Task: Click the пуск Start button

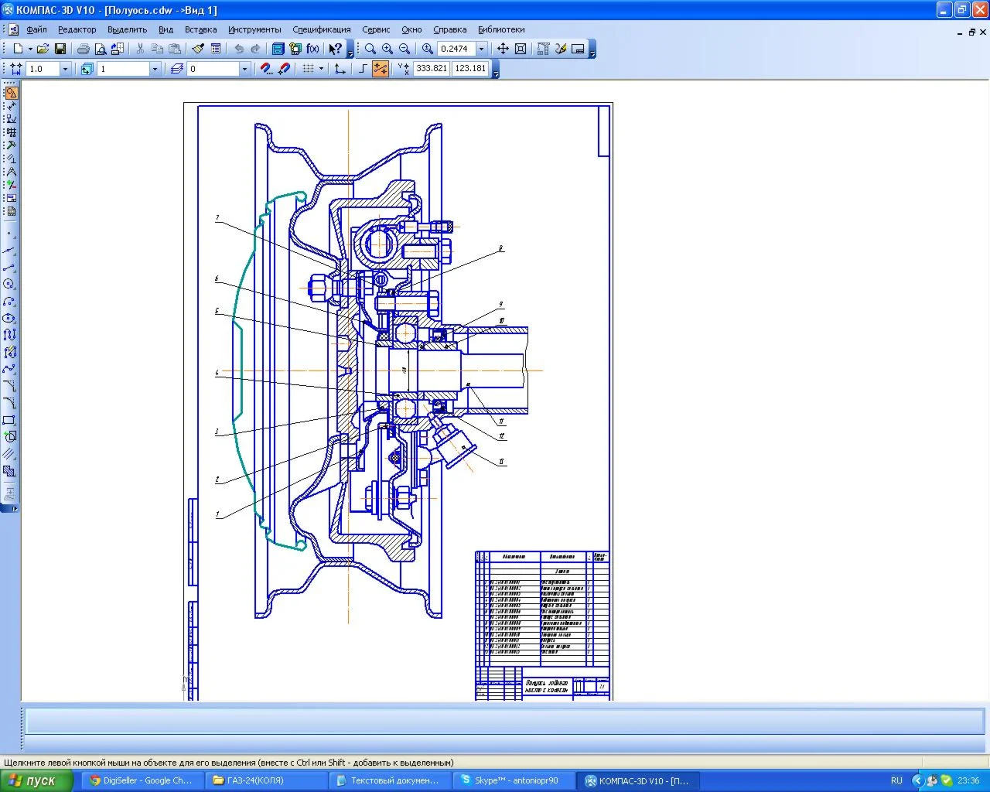Action: click(36, 780)
